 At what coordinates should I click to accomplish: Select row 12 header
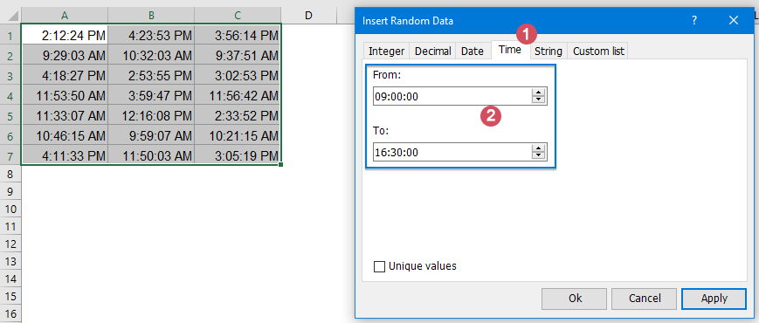tap(10, 244)
